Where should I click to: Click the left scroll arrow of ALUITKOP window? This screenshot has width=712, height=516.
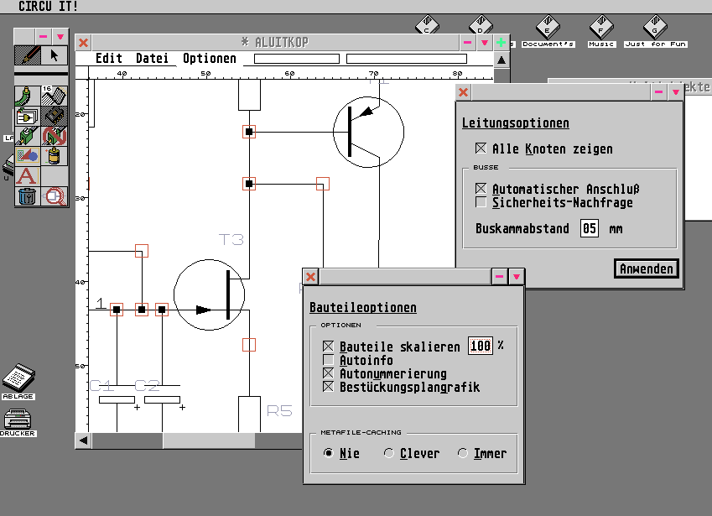point(84,440)
